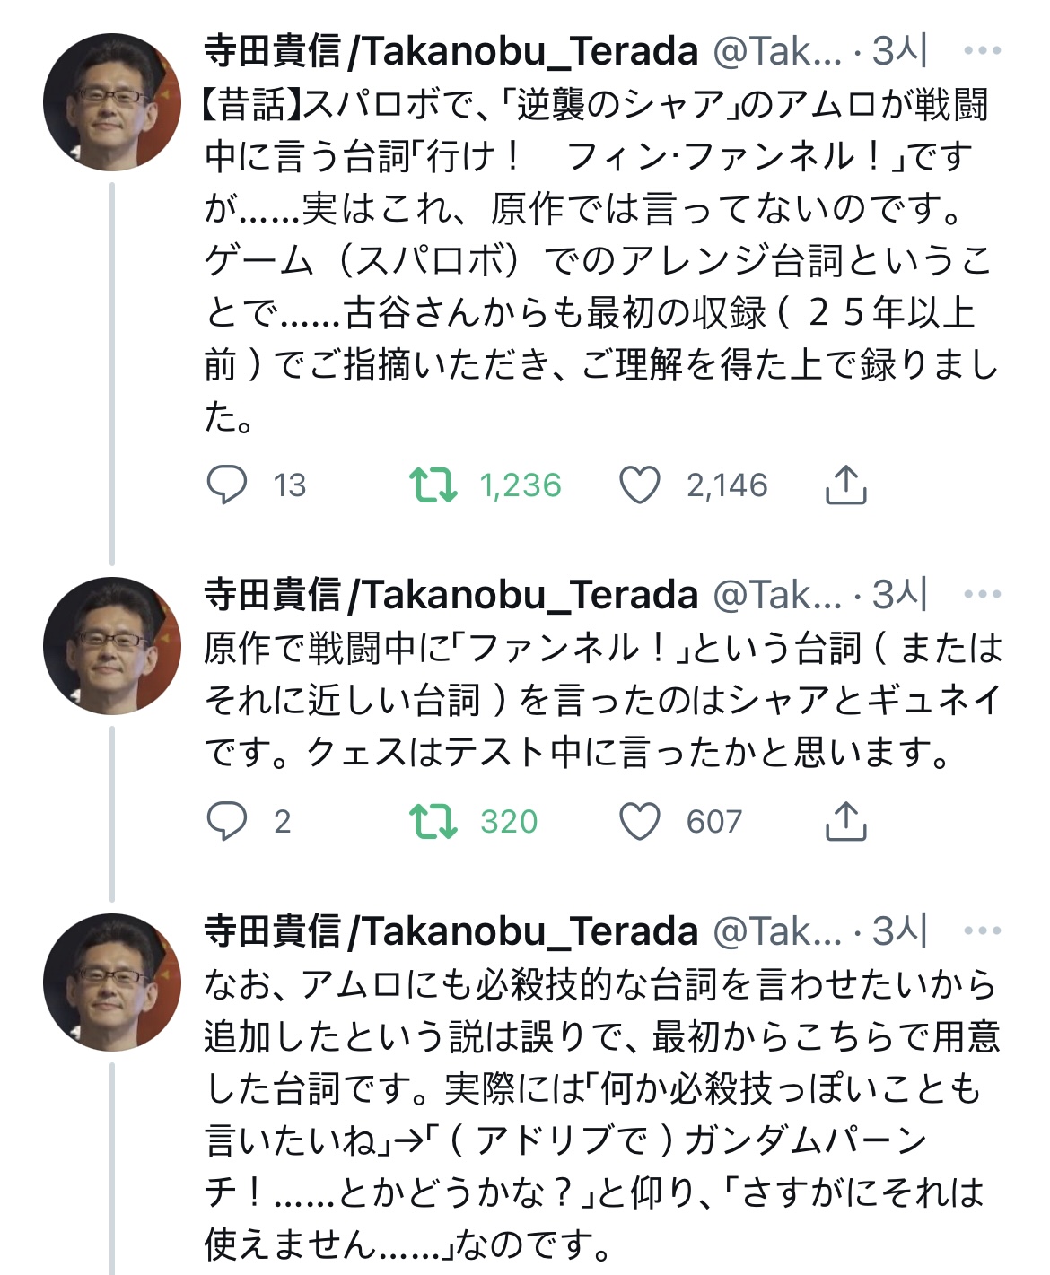
Task: Reply to the first tweet about Fin Funnel
Action: (227, 485)
